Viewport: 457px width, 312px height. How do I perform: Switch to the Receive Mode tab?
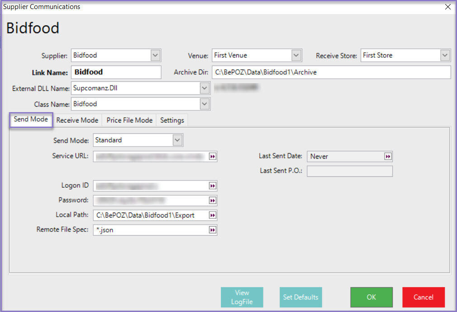[77, 120]
